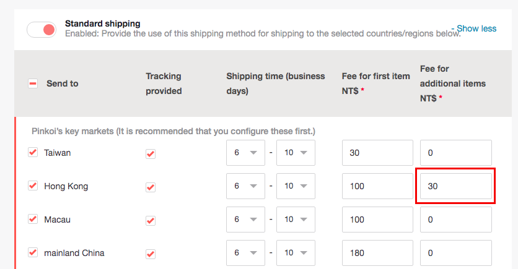Image resolution: width=518 pixels, height=269 pixels.
Task: Toggle tracking provided for Macau
Action: 150,220
